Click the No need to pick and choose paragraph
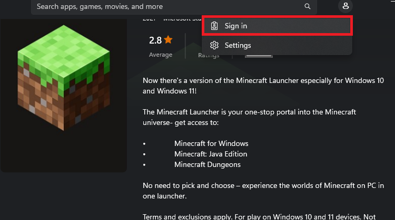Viewport: 395px width, 220px height. click(x=263, y=190)
